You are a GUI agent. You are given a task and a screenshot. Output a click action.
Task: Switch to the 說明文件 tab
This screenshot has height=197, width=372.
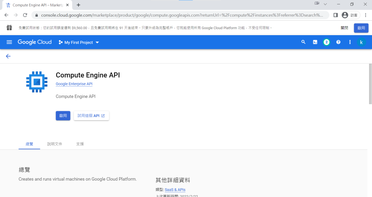coord(54,144)
